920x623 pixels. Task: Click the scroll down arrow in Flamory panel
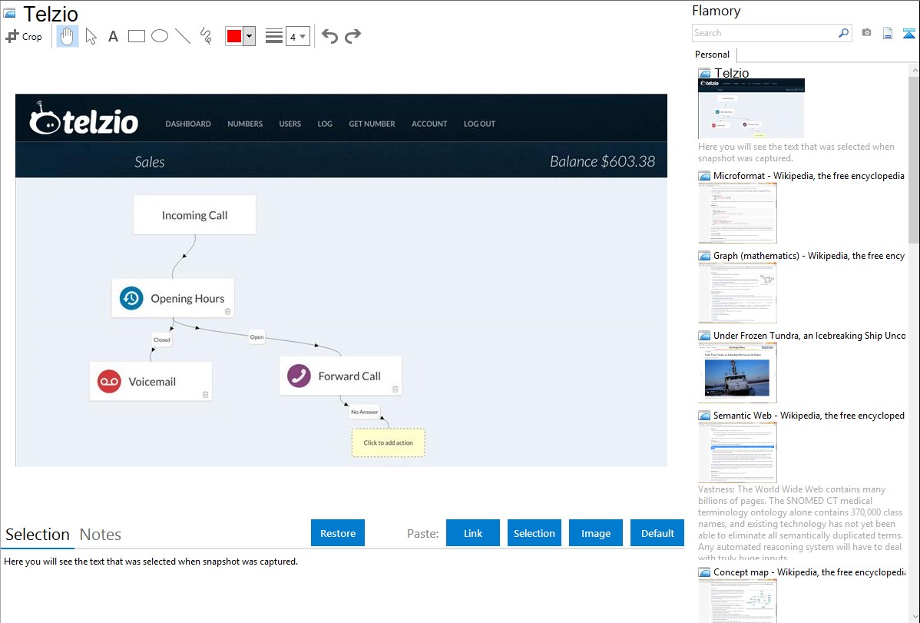[x=914, y=617]
